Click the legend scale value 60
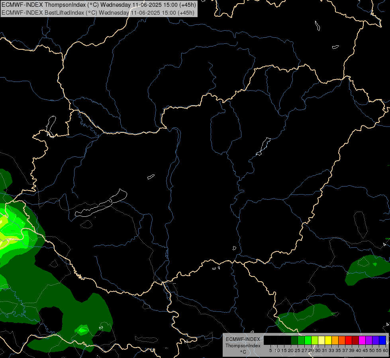 pos(386,350)
